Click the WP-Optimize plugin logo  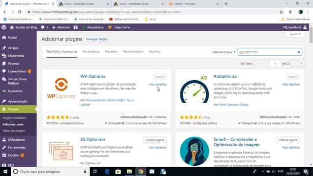61,88
